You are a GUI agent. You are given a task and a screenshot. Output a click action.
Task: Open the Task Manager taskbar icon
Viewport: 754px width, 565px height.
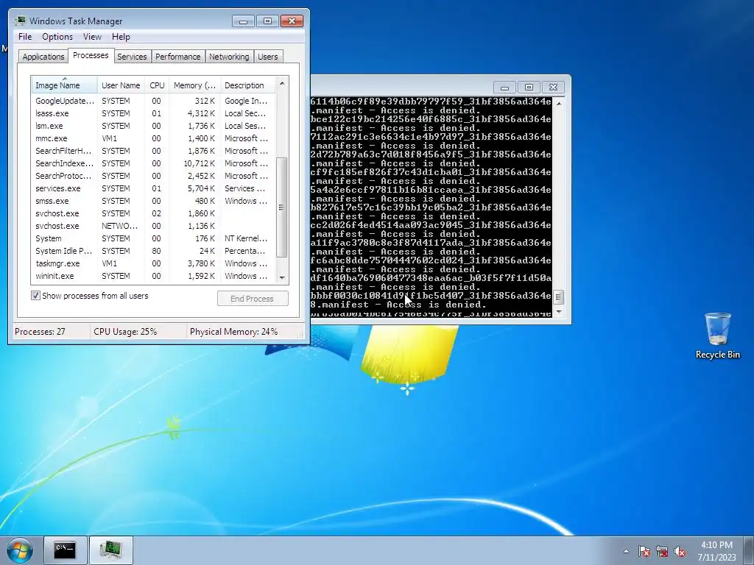(111, 550)
